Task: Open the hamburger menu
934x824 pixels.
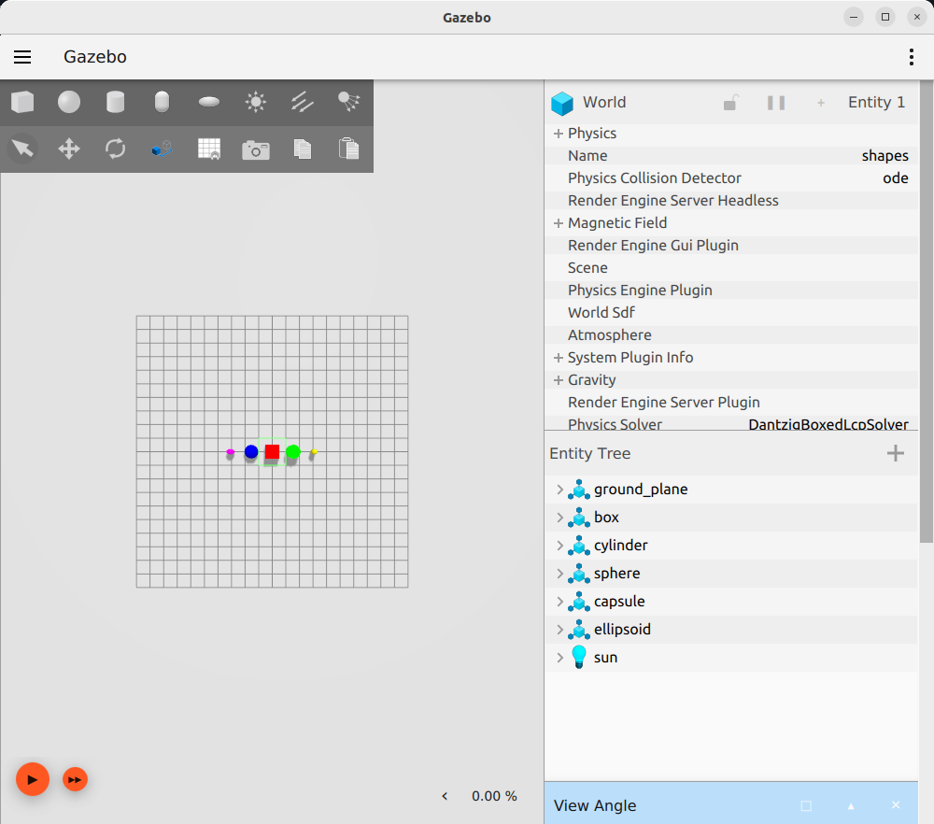Action: point(22,57)
